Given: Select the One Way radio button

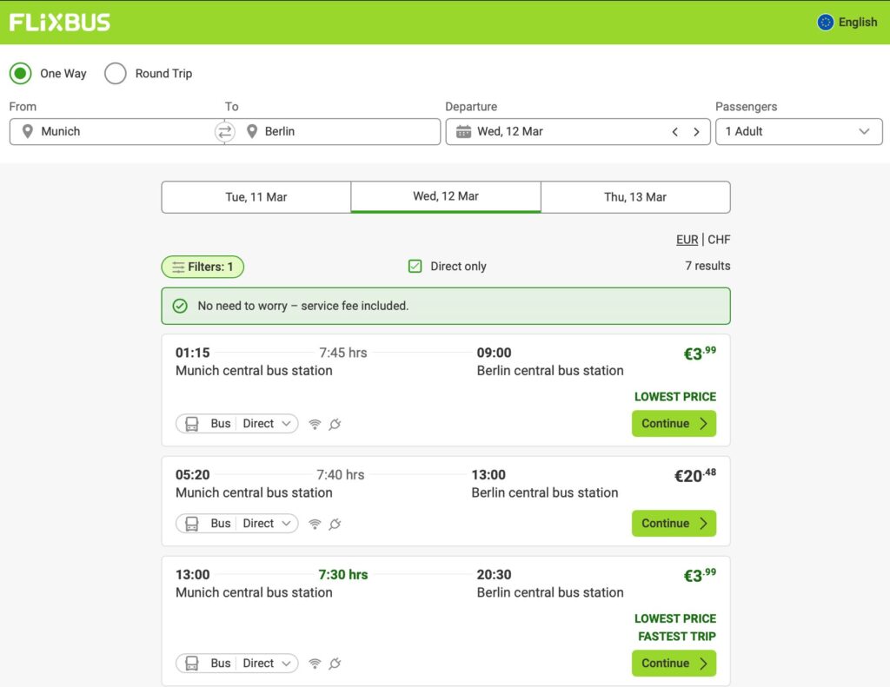Looking at the screenshot, I should [21, 73].
